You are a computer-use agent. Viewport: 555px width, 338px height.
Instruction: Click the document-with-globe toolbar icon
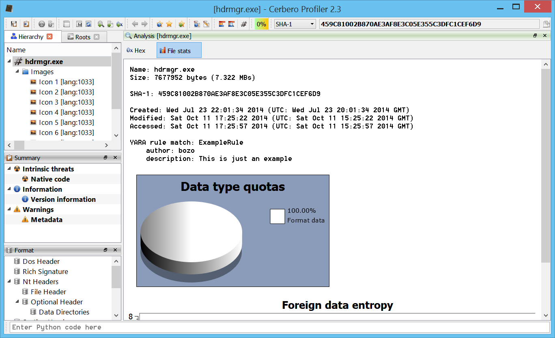[x=197, y=24]
